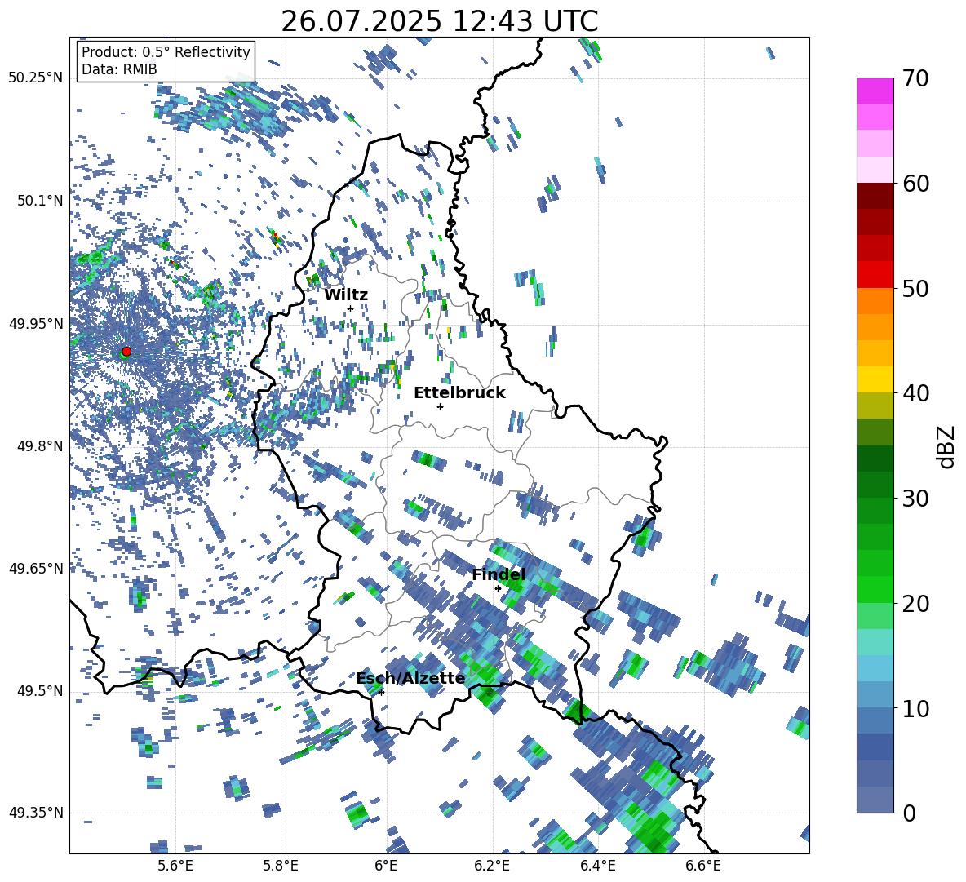Click the 40 colorbar tick label

tap(915, 393)
